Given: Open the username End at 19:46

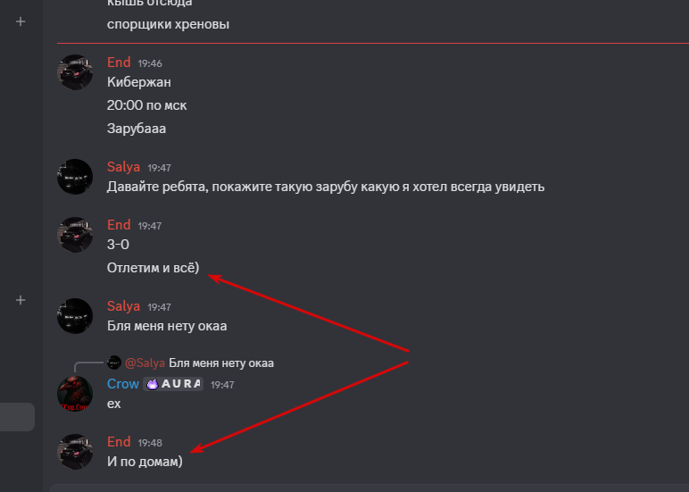Looking at the screenshot, I should pyautogui.click(x=119, y=63).
